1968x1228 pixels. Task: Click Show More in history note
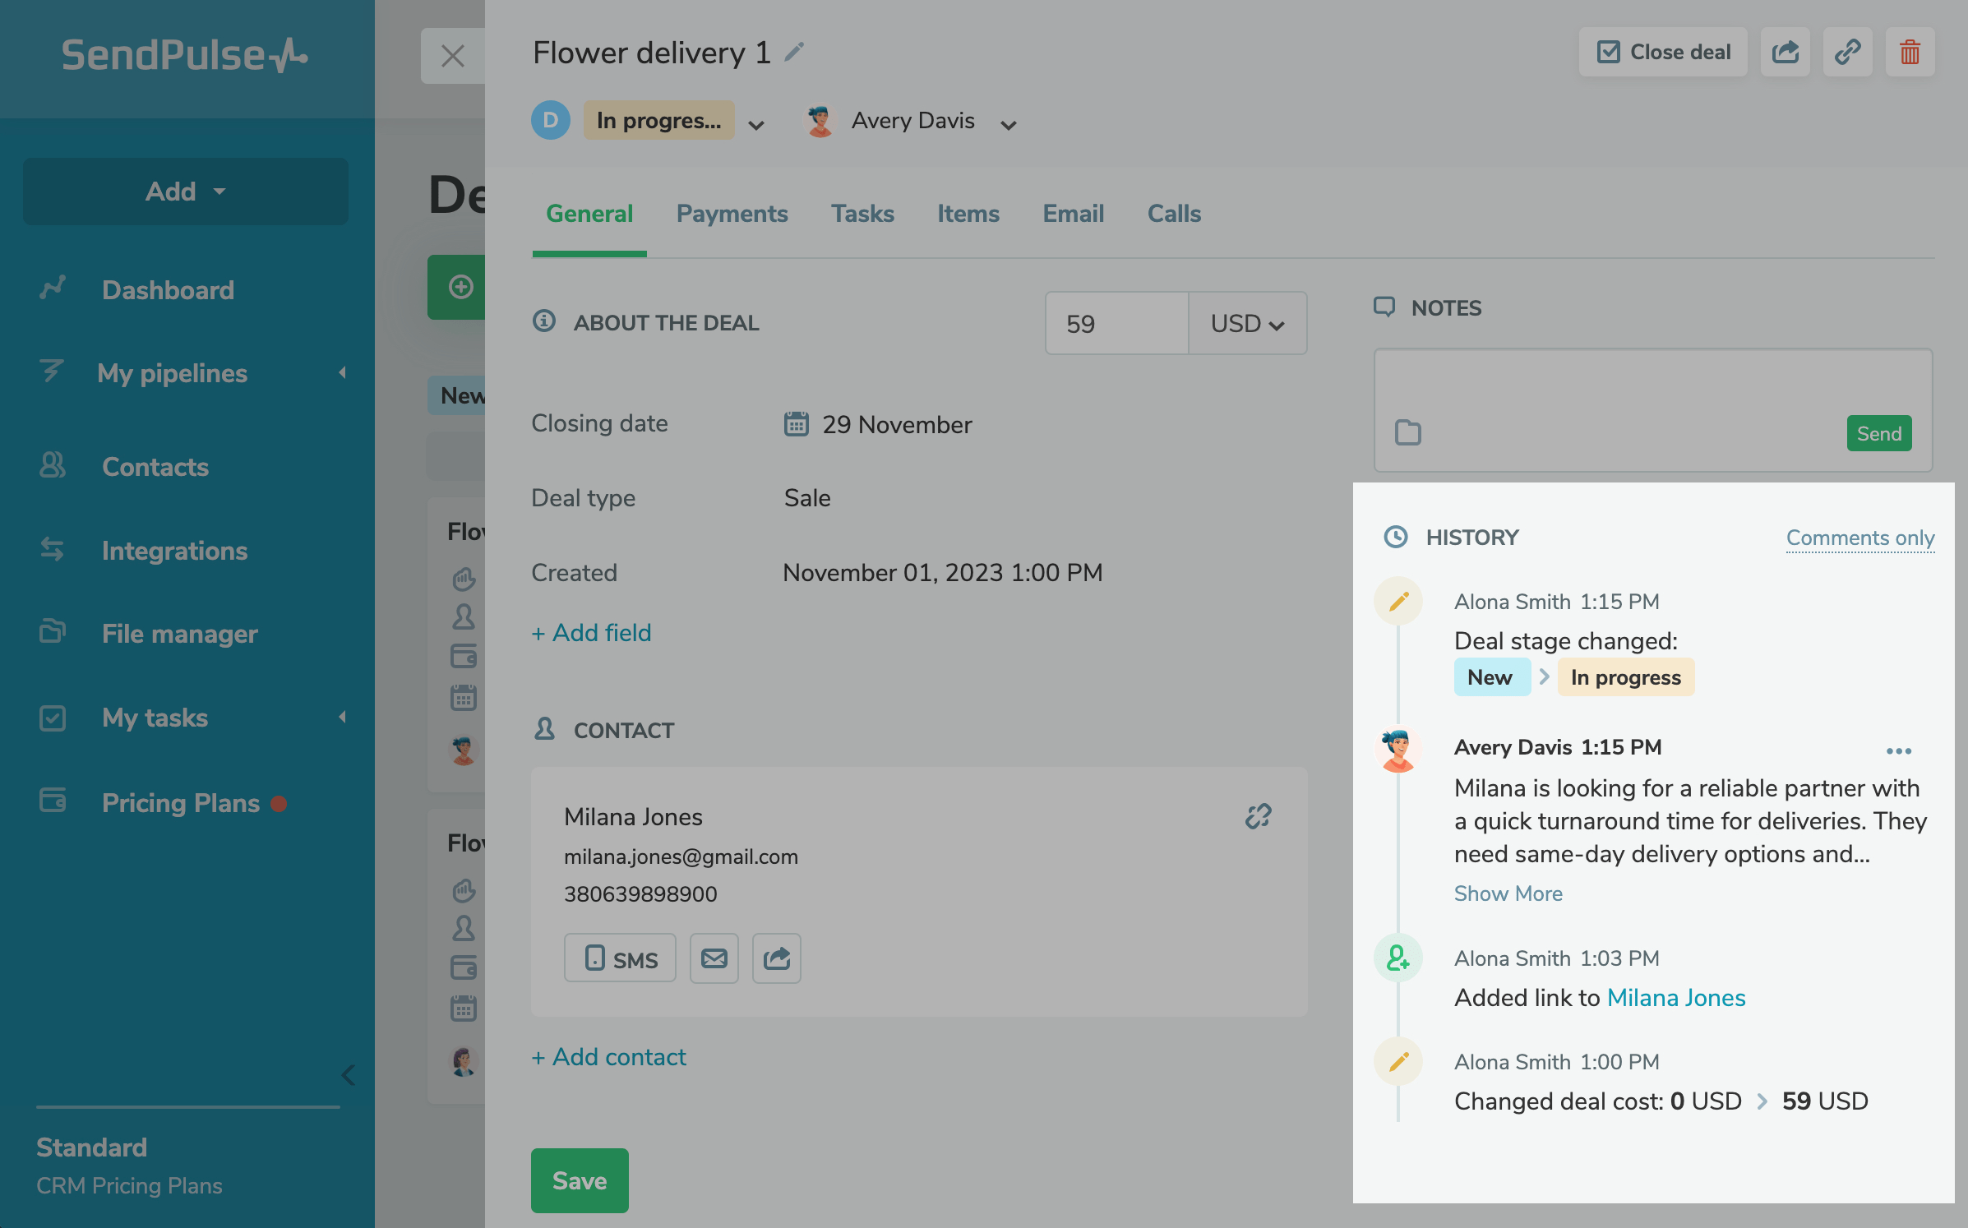coord(1508,893)
